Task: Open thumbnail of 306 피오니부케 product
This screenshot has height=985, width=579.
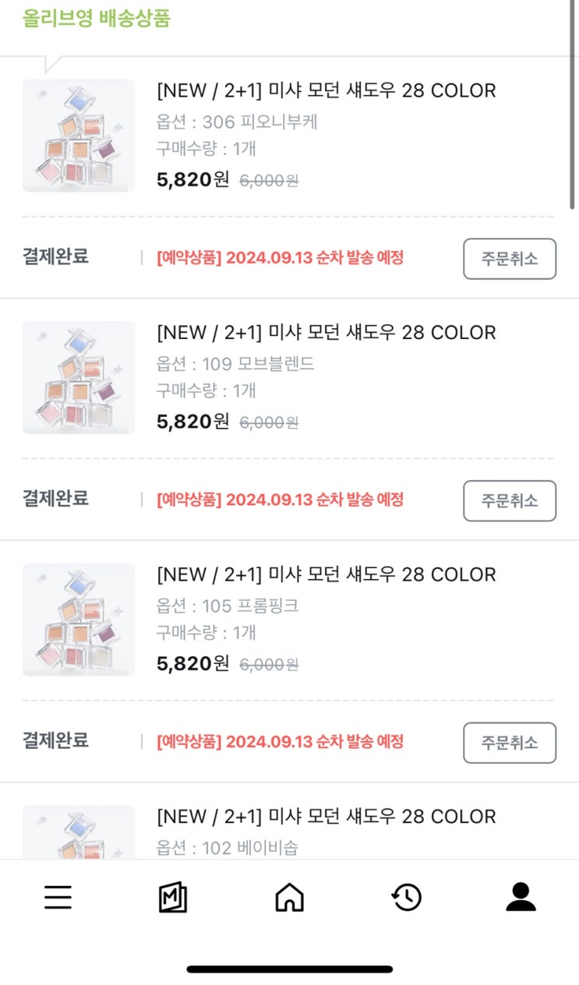Action: [x=79, y=136]
